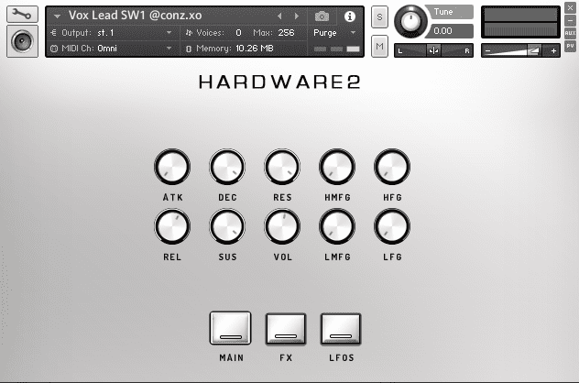Switch to the FX page
Viewport: 579px width, 383px height.
(x=286, y=329)
